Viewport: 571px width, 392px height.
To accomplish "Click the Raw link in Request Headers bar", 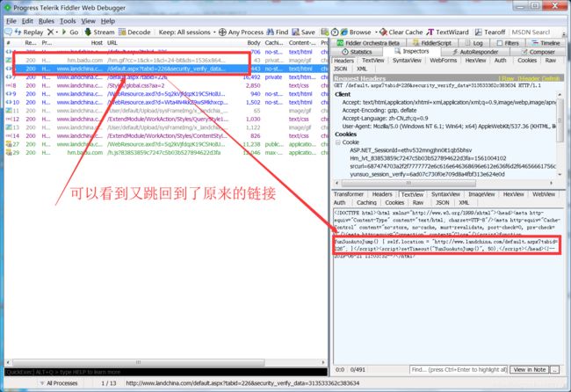I will [x=508, y=78].
